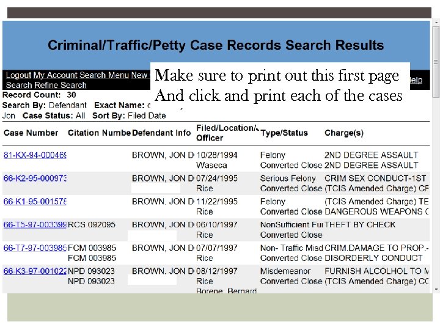This screenshot has width=440, height=330.
Task: Click the Filed/Location/Officer column header
Action: tap(227, 133)
